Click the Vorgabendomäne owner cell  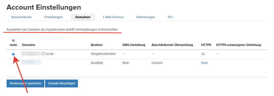103,54
